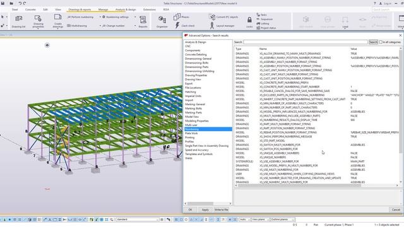Click the Open folder icon in title bar
Screen dimensions: 404x227
pyautogui.click(x=11, y=3)
